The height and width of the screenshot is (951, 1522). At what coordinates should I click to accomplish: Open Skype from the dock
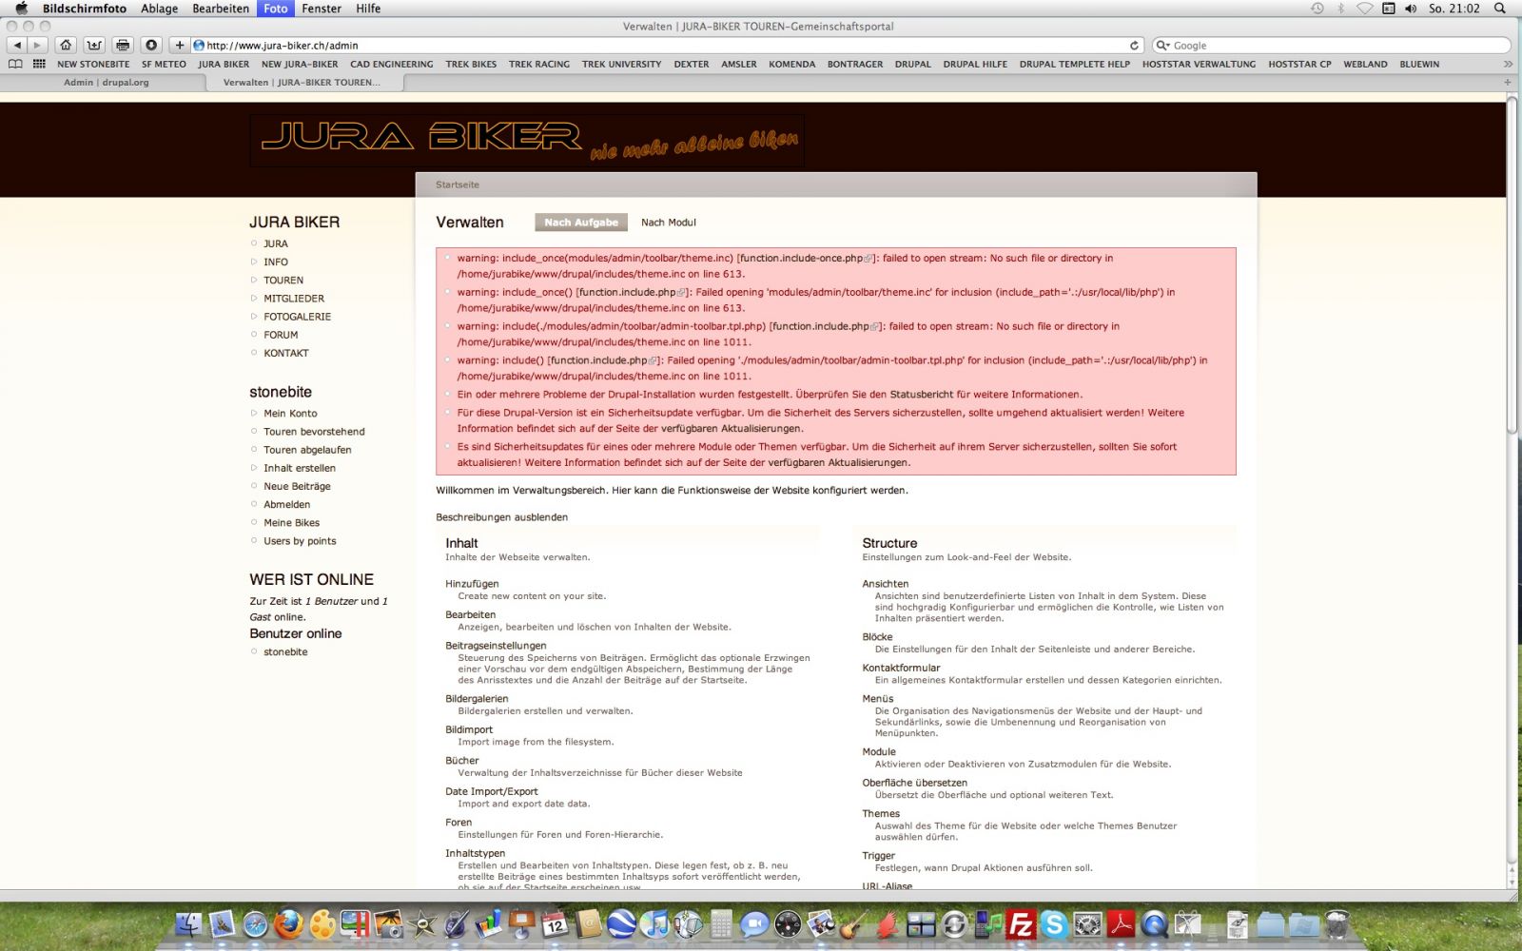point(1053,924)
